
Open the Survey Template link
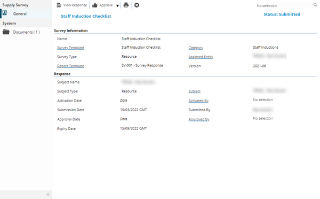click(70, 48)
